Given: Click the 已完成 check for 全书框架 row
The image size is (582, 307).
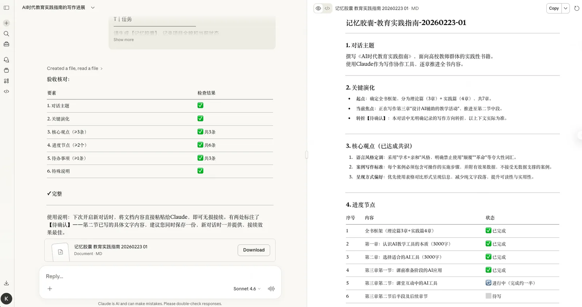Looking at the screenshot, I should click(489, 230).
